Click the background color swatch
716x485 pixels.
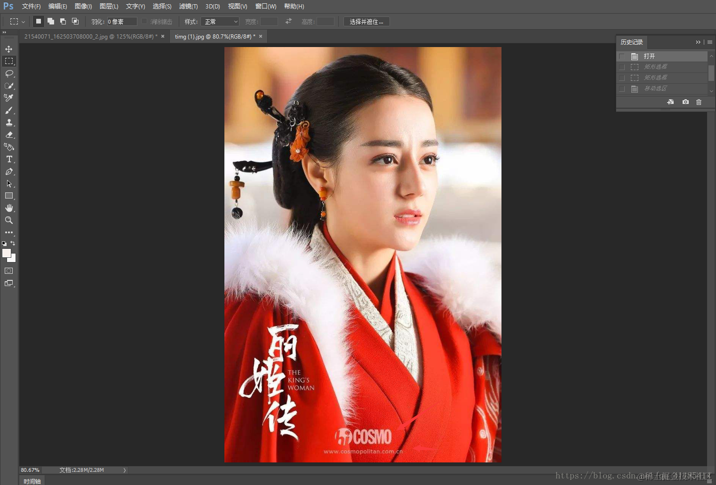[13, 259]
